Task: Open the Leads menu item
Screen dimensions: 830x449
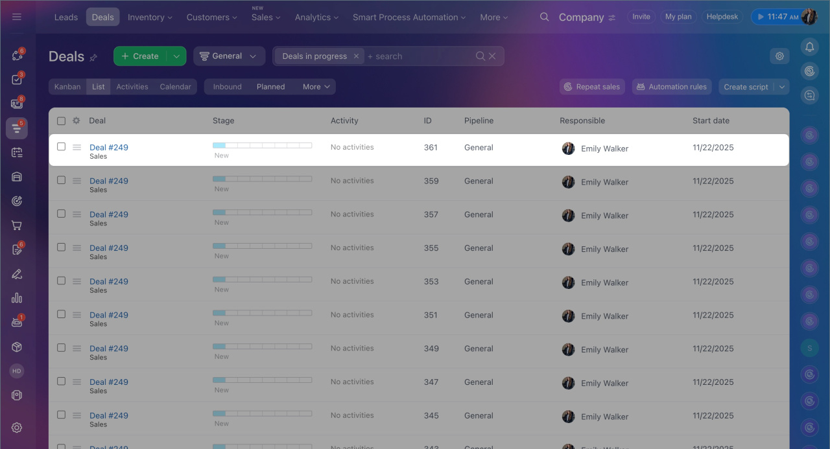Action: tap(66, 17)
